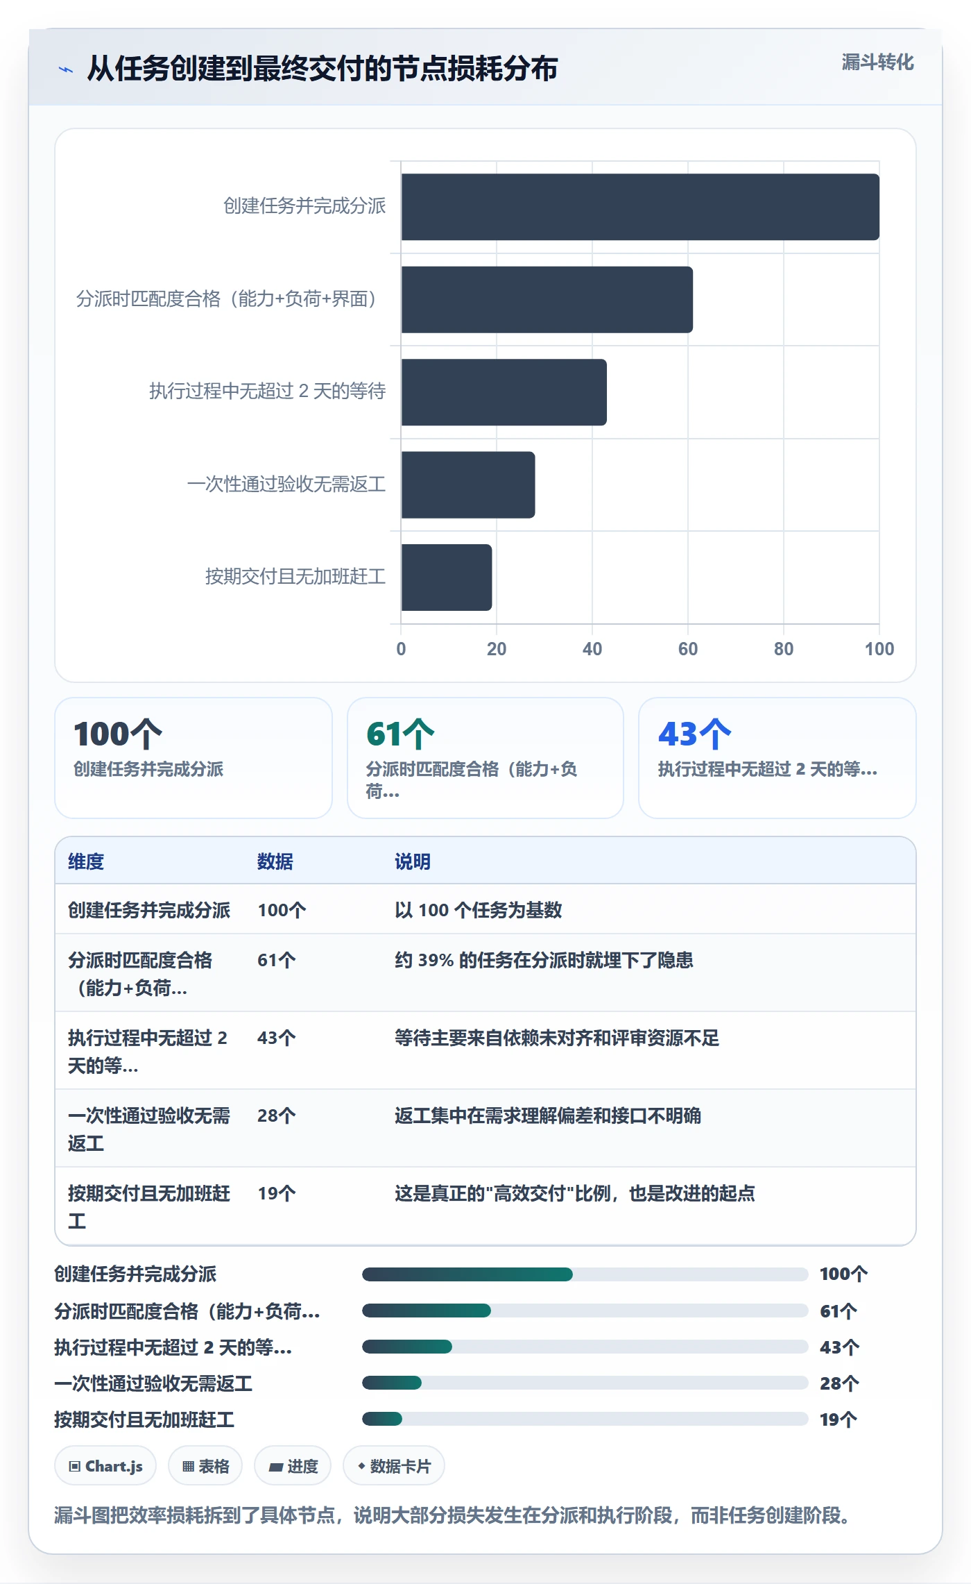Open the 43个 stat card
Screen dimensions: 971x1584
pos(777,758)
